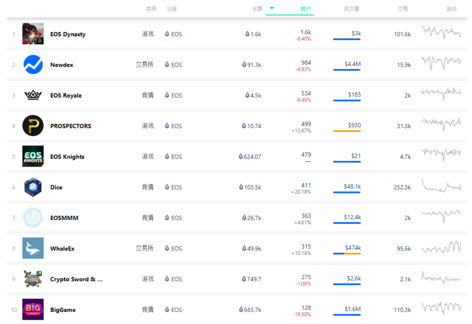Click the EOS Knights logo icon
This screenshot has width=472, height=324.
coord(33,156)
